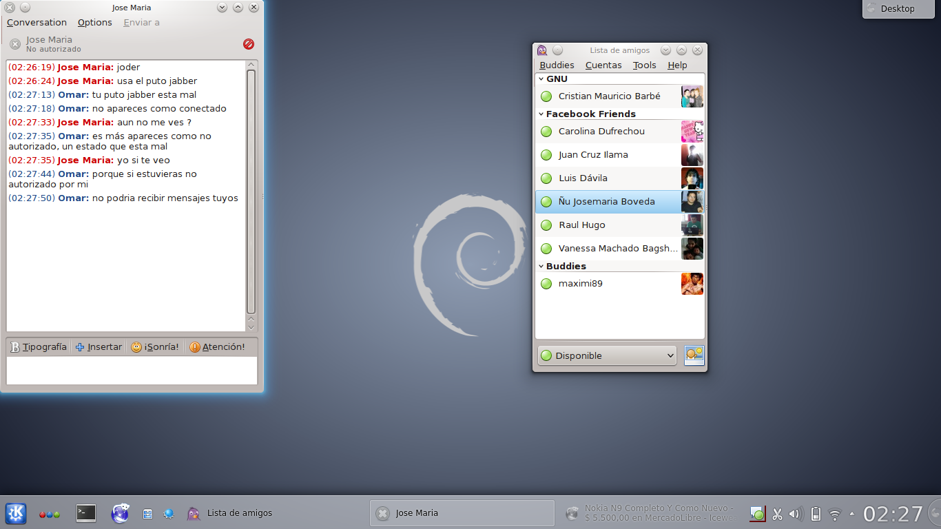Open the Cuentas menu

(x=603, y=65)
